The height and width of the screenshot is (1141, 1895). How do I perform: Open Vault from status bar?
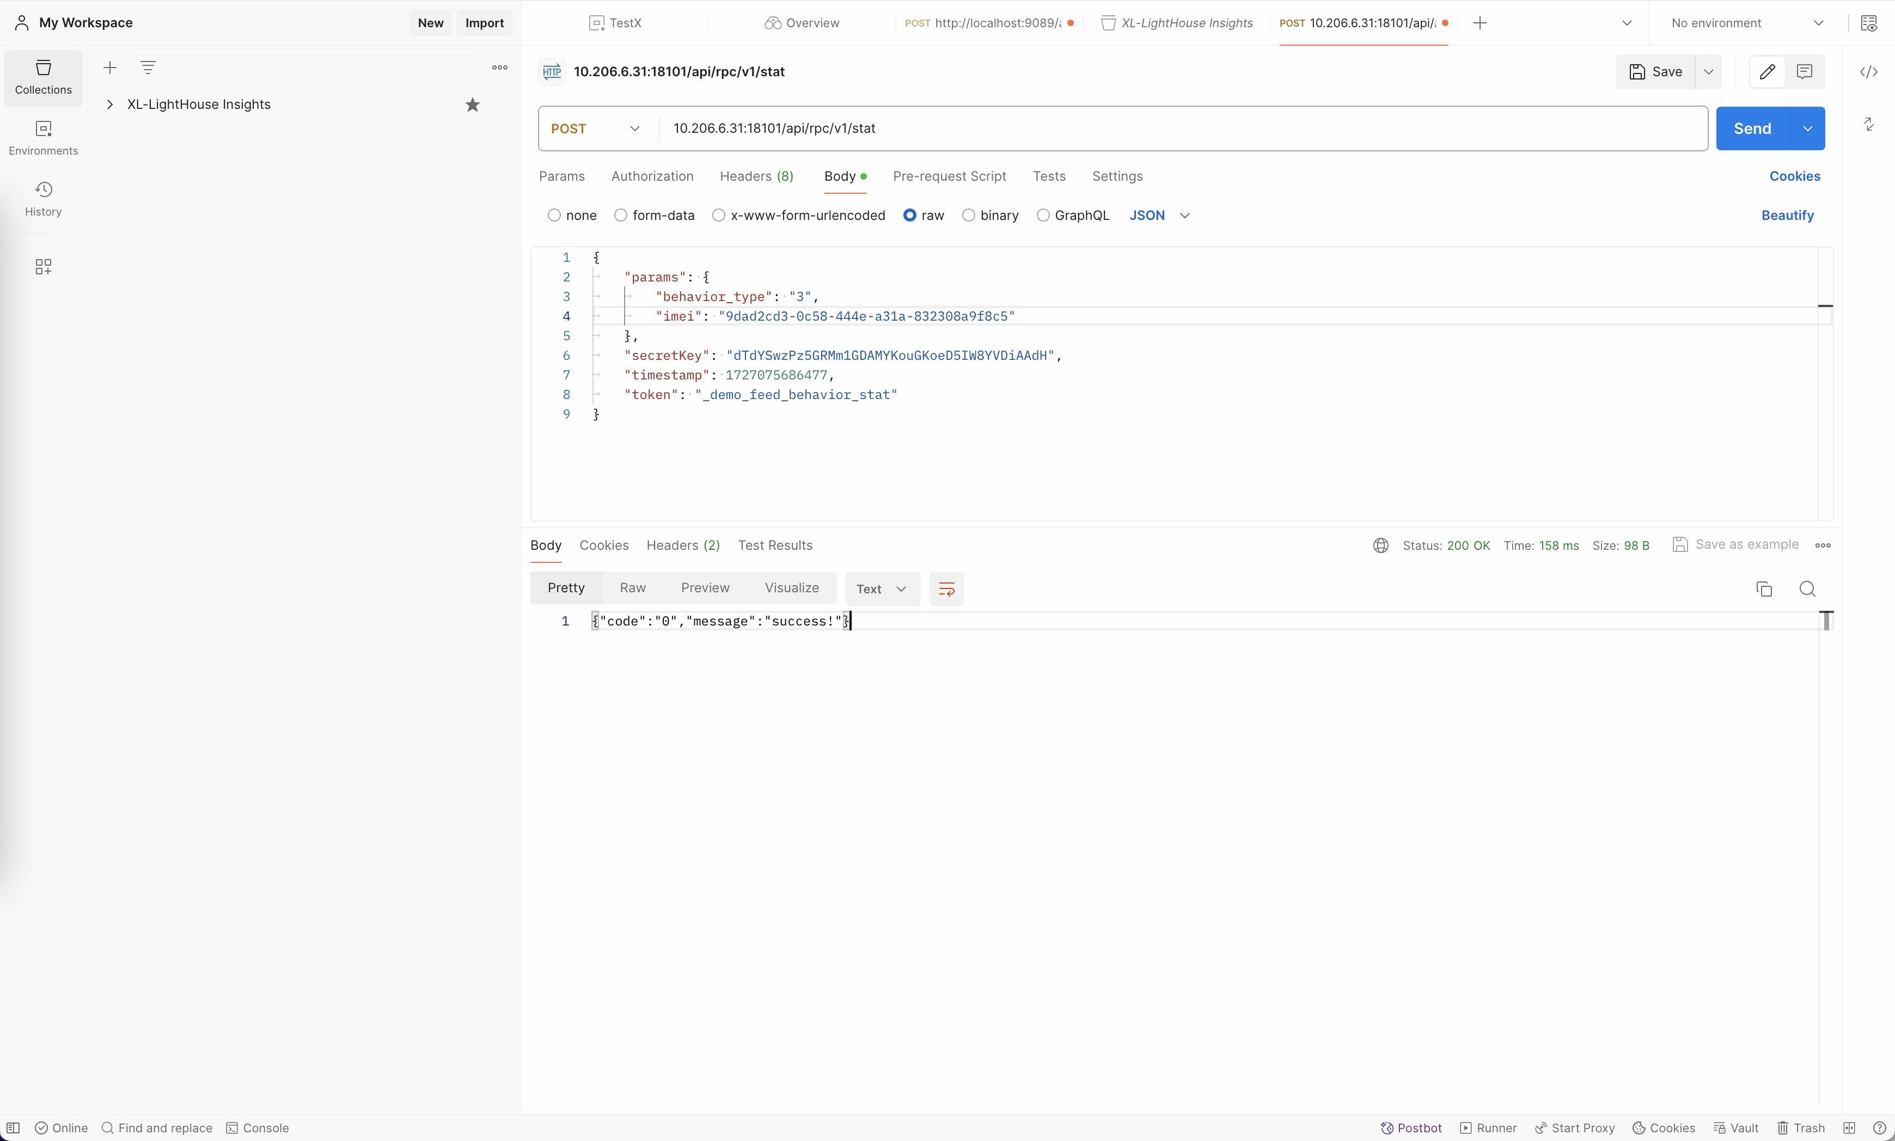click(x=1737, y=1128)
